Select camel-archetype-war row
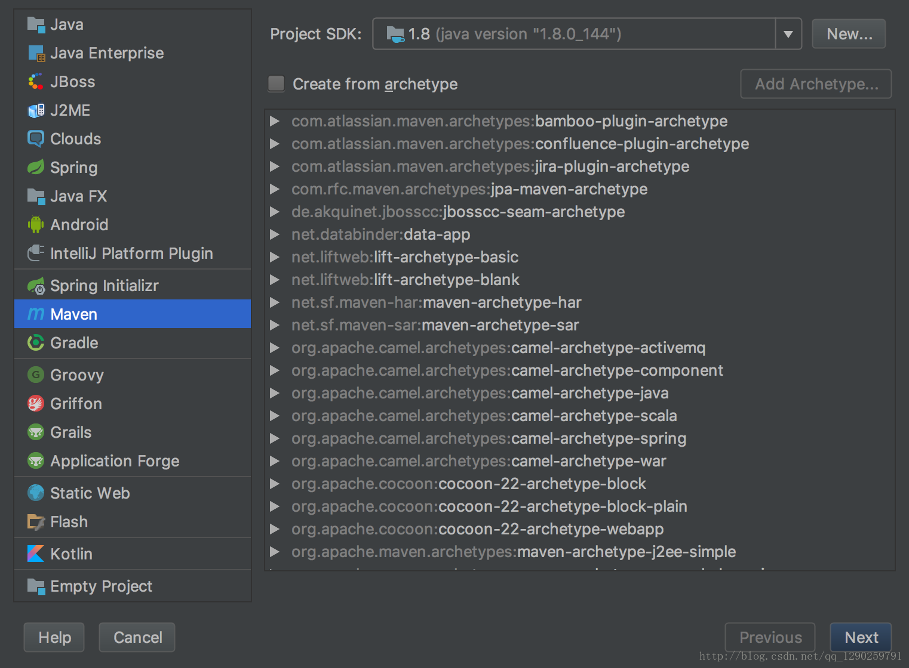 coord(579,461)
